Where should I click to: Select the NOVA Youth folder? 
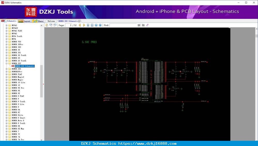coord(17,36)
